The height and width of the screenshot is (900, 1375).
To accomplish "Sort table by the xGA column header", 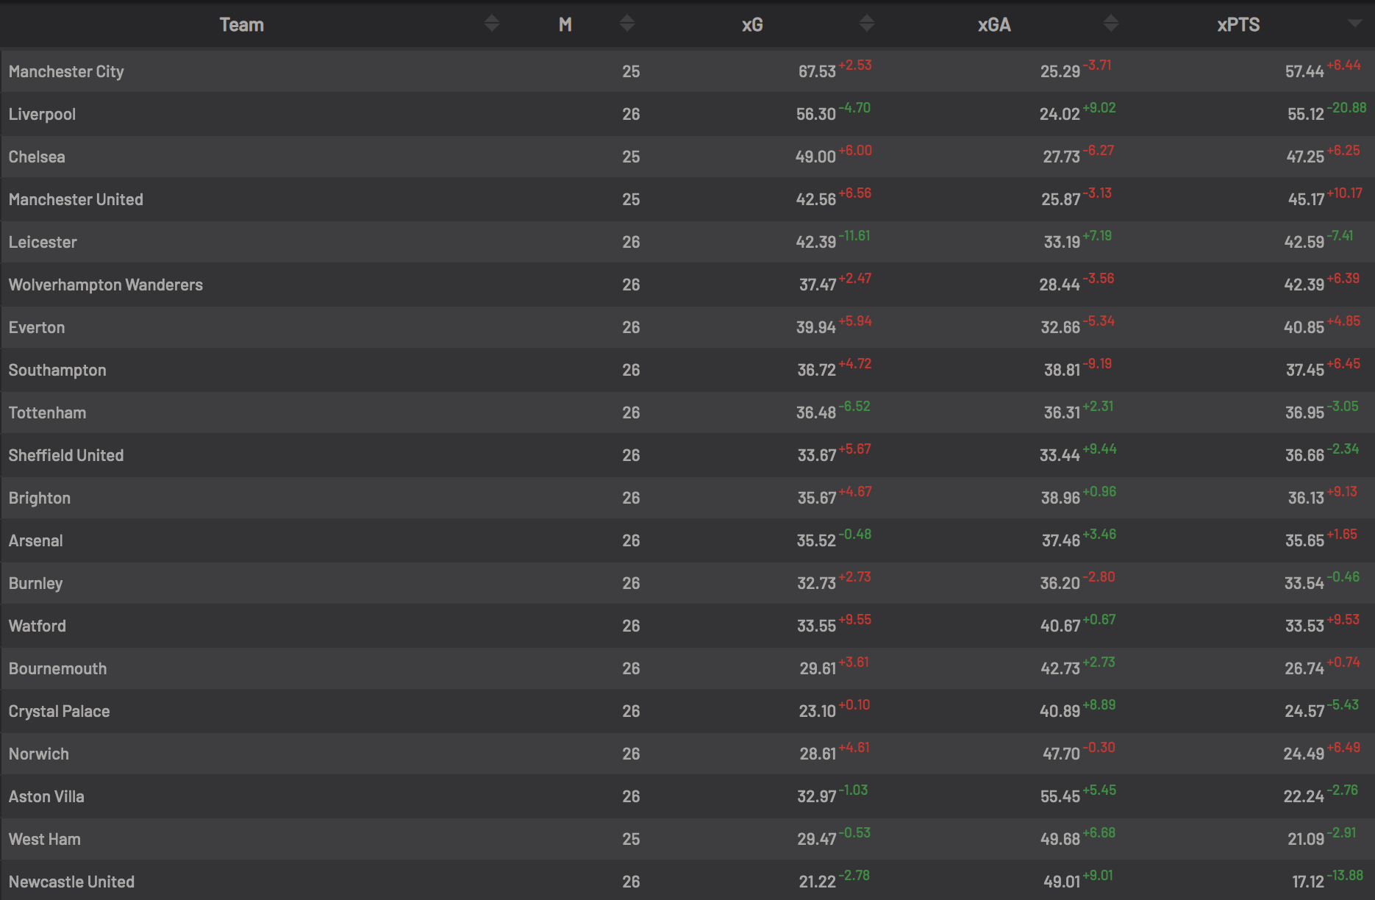I will point(994,25).
